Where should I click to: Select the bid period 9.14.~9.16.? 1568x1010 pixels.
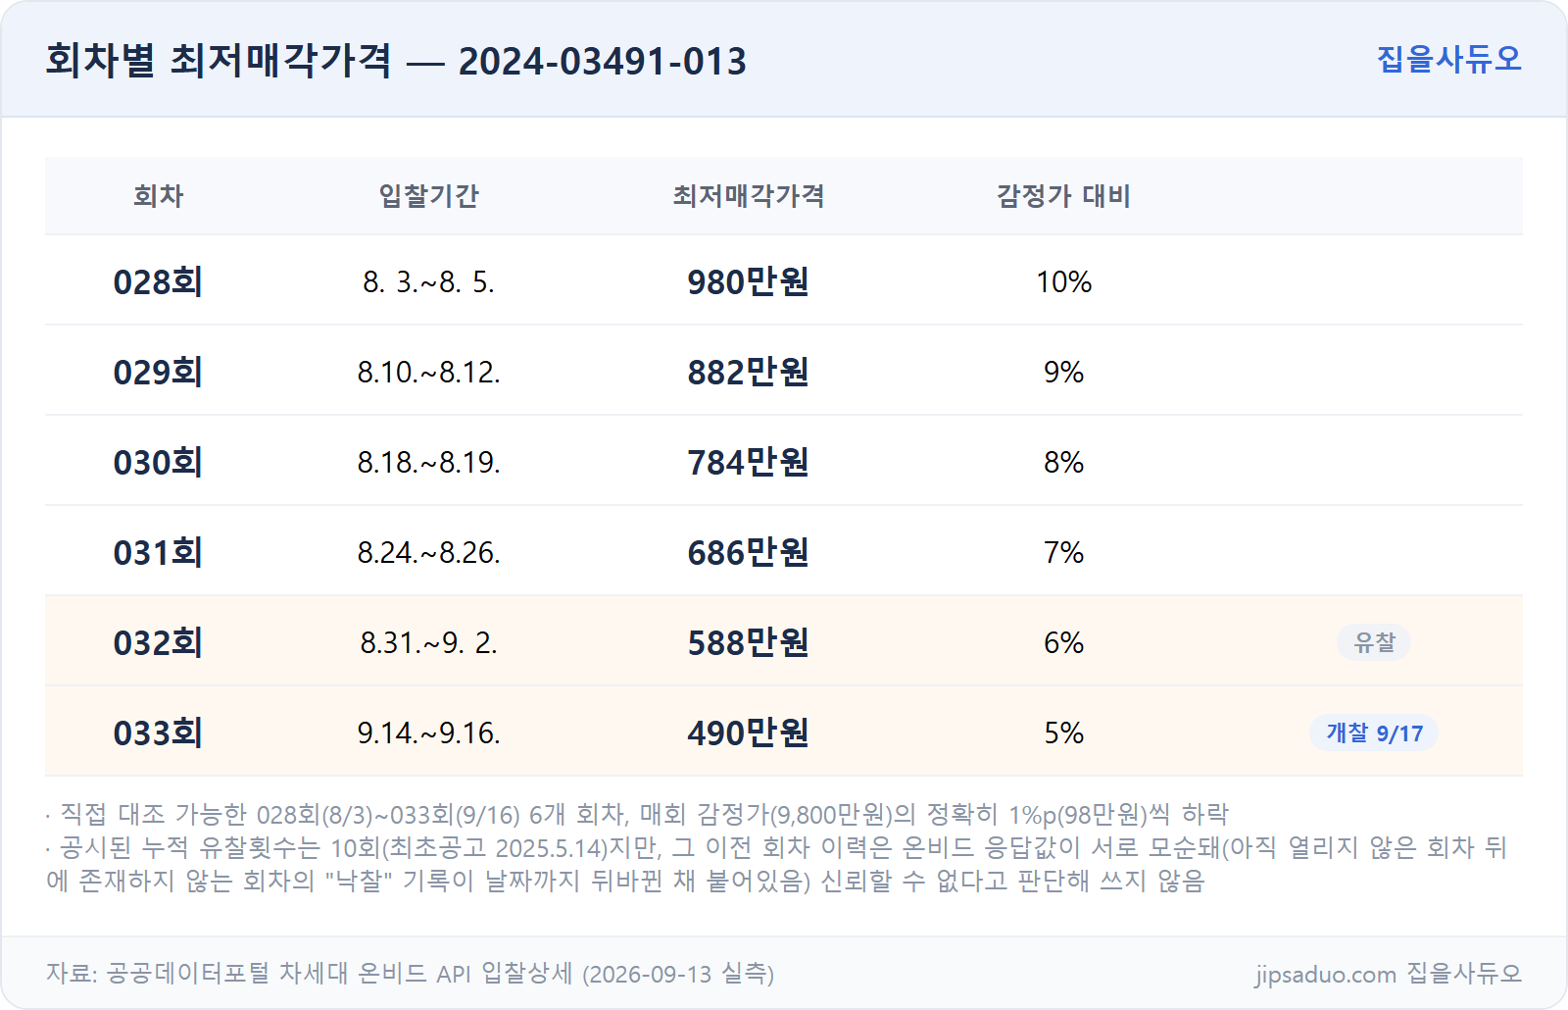pyautogui.click(x=429, y=732)
